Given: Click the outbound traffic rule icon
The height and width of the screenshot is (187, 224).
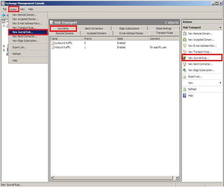Looking at the screenshot, I should click(x=53, y=43).
